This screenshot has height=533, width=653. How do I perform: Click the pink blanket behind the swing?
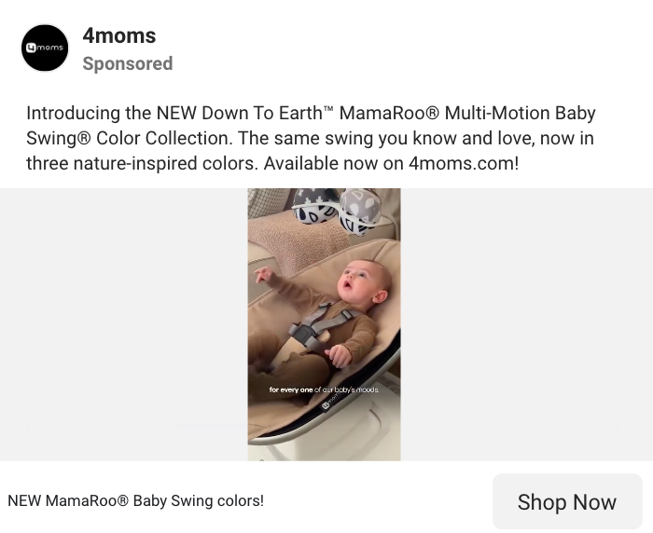pos(298,243)
